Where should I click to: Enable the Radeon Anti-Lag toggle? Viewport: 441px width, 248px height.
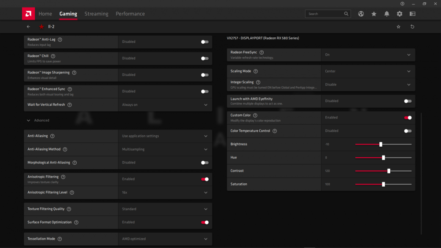(x=205, y=42)
